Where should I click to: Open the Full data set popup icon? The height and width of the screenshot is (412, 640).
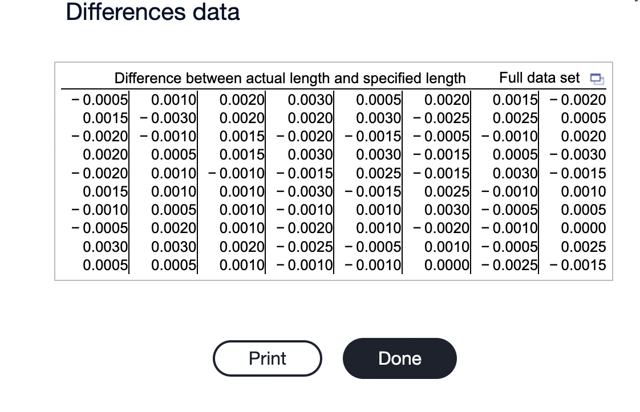597,78
